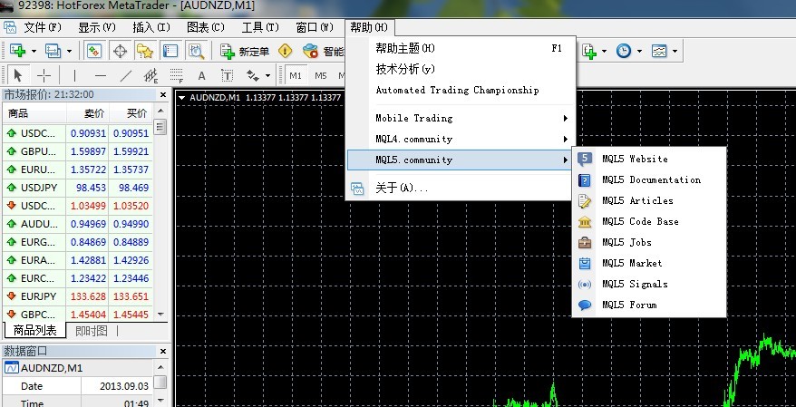This screenshot has height=407, width=796.
Task: Click 帮助(H) menu header
Action: point(369,27)
